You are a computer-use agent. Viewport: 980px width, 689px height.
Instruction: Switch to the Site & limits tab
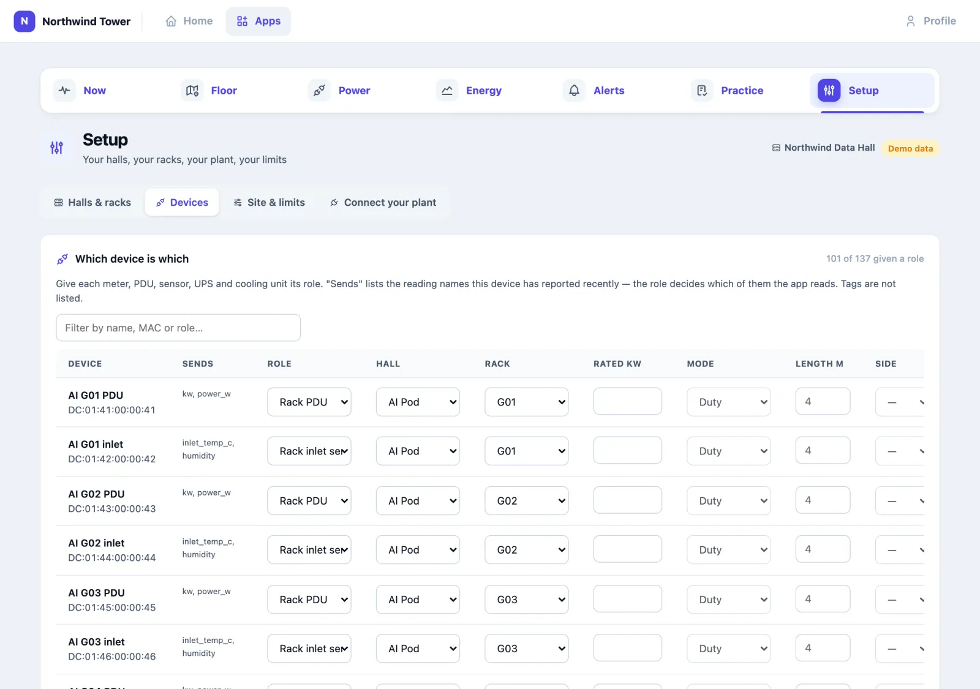pos(269,203)
